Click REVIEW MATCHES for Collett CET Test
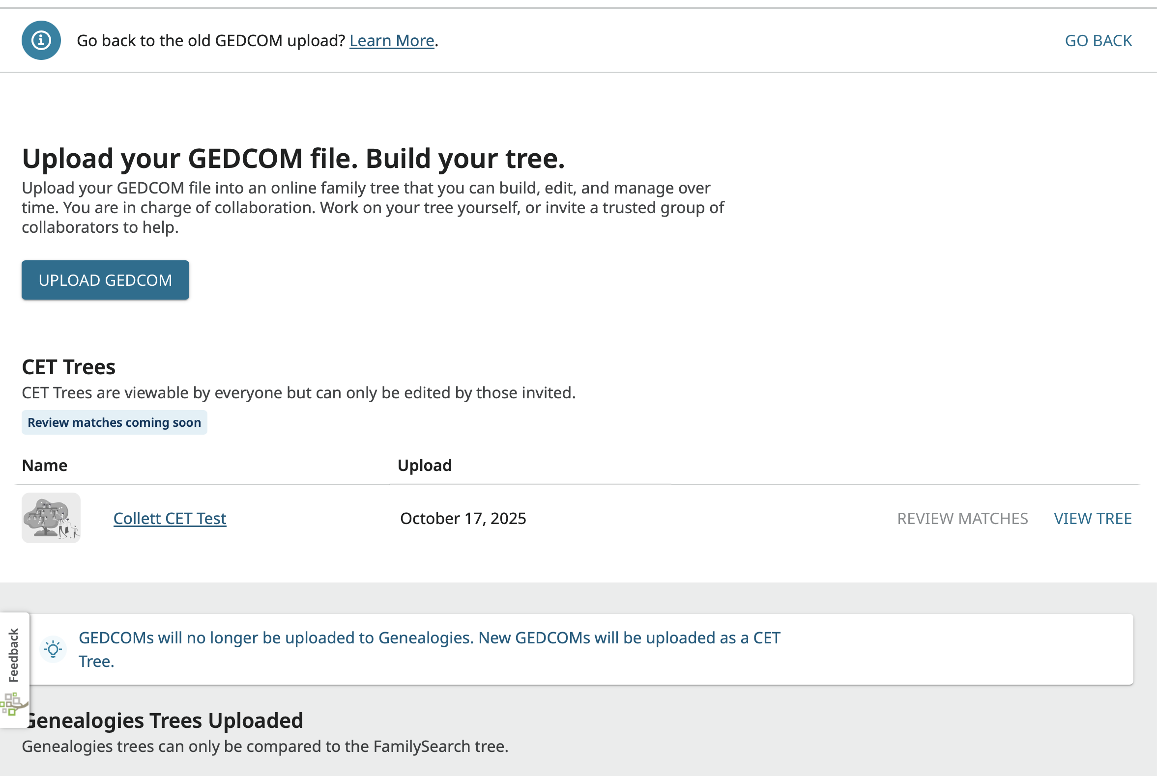Viewport: 1157px width, 776px height. [962, 518]
